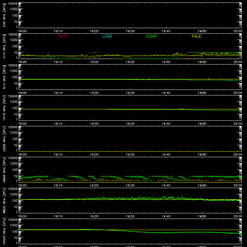The image size is (247, 247).
Task: Select the 245 MHz [SFU] axis label
Action: (4, 15)
